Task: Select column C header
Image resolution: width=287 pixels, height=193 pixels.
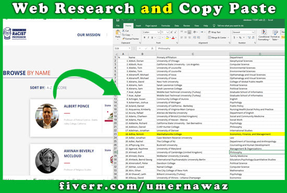Action: [x=193, y=54]
